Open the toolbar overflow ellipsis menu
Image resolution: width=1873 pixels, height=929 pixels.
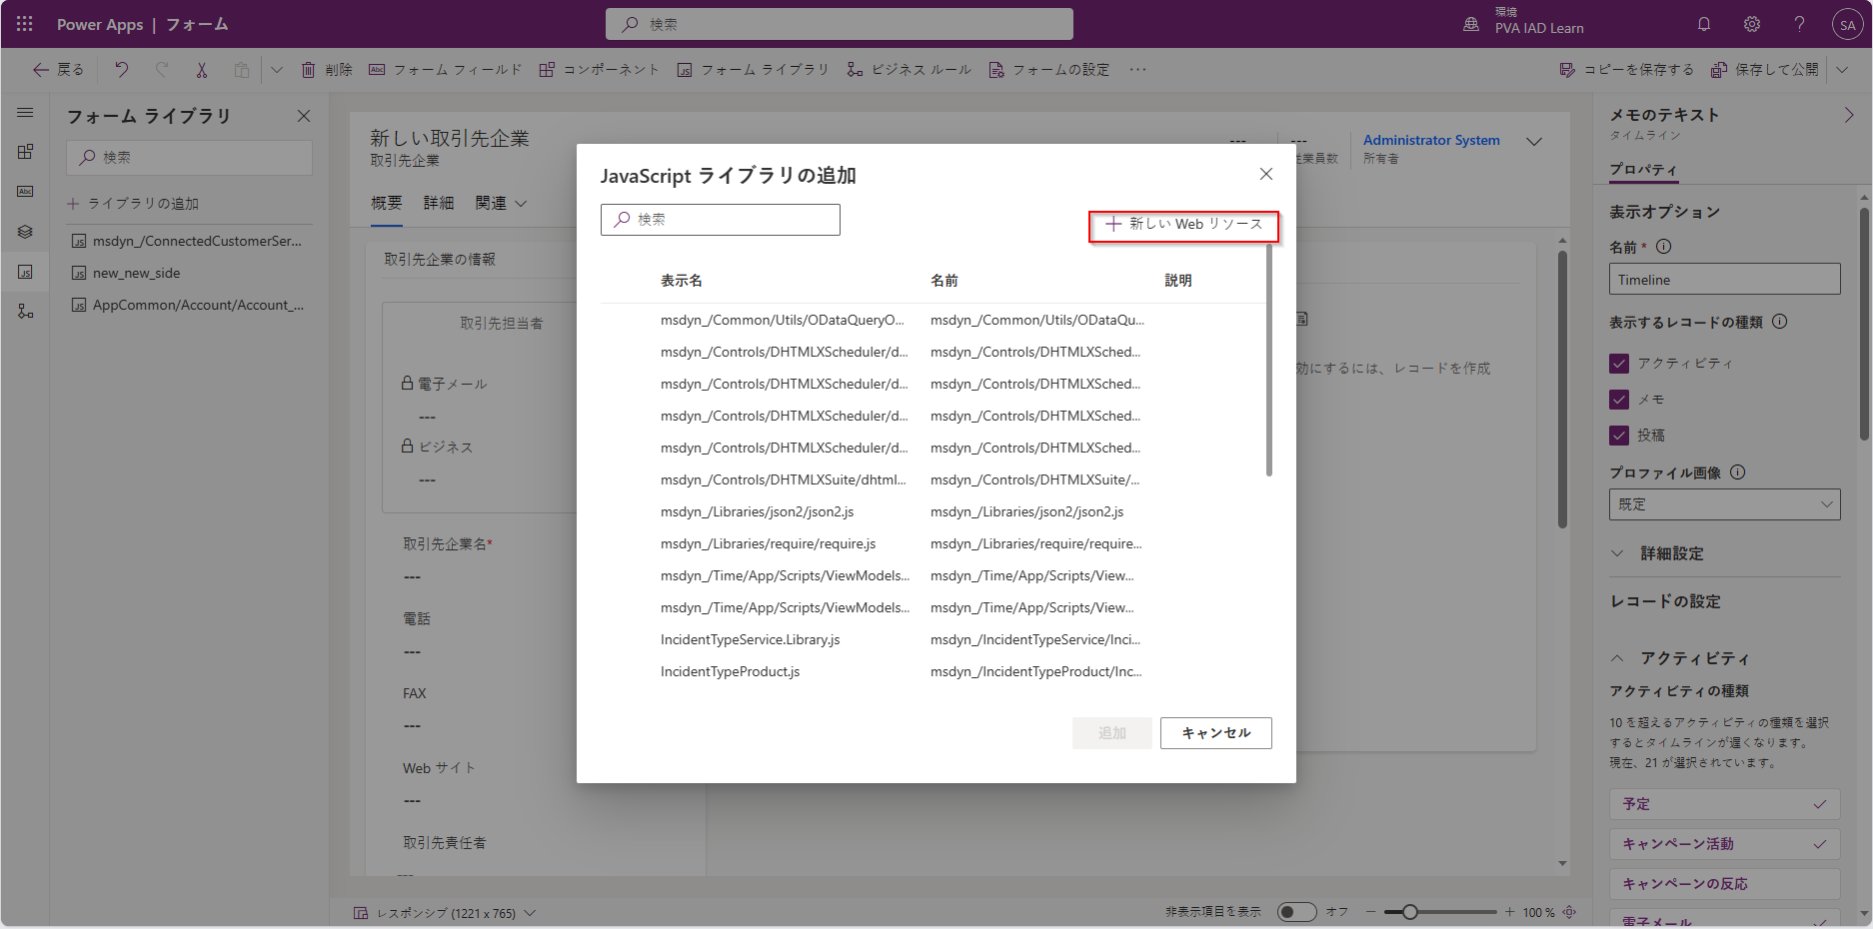click(1137, 70)
